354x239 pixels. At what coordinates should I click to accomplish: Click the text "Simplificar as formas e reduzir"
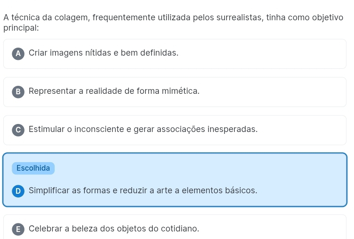click(90, 191)
